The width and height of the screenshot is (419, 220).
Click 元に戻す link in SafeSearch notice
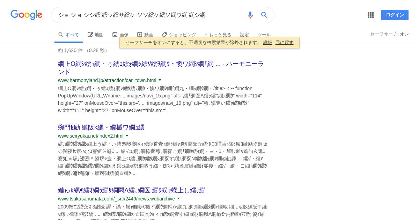(285, 43)
